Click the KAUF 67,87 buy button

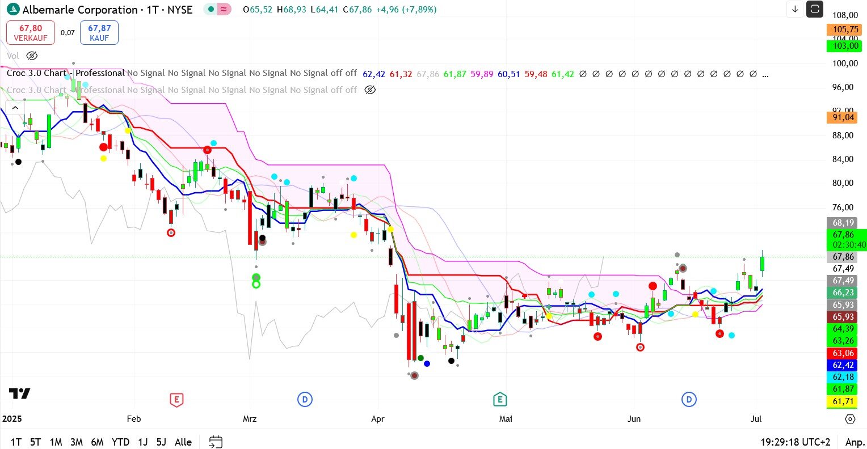click(x=99, y=32)
